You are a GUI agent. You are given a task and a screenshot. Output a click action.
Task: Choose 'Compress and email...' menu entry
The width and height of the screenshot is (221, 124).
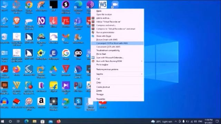tap(117, 25)
